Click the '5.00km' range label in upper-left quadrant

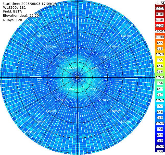pyautogui.click(x=29, y=25)
